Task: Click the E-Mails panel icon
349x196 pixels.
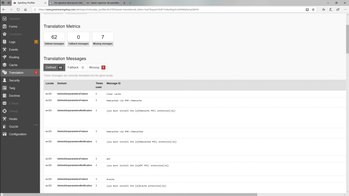Action: (5, 103)
